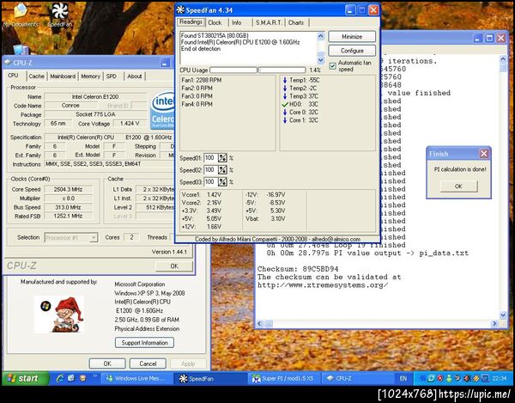
Task: Click the Internet Explorer quick launch icon
Action: tap(60, 378)
